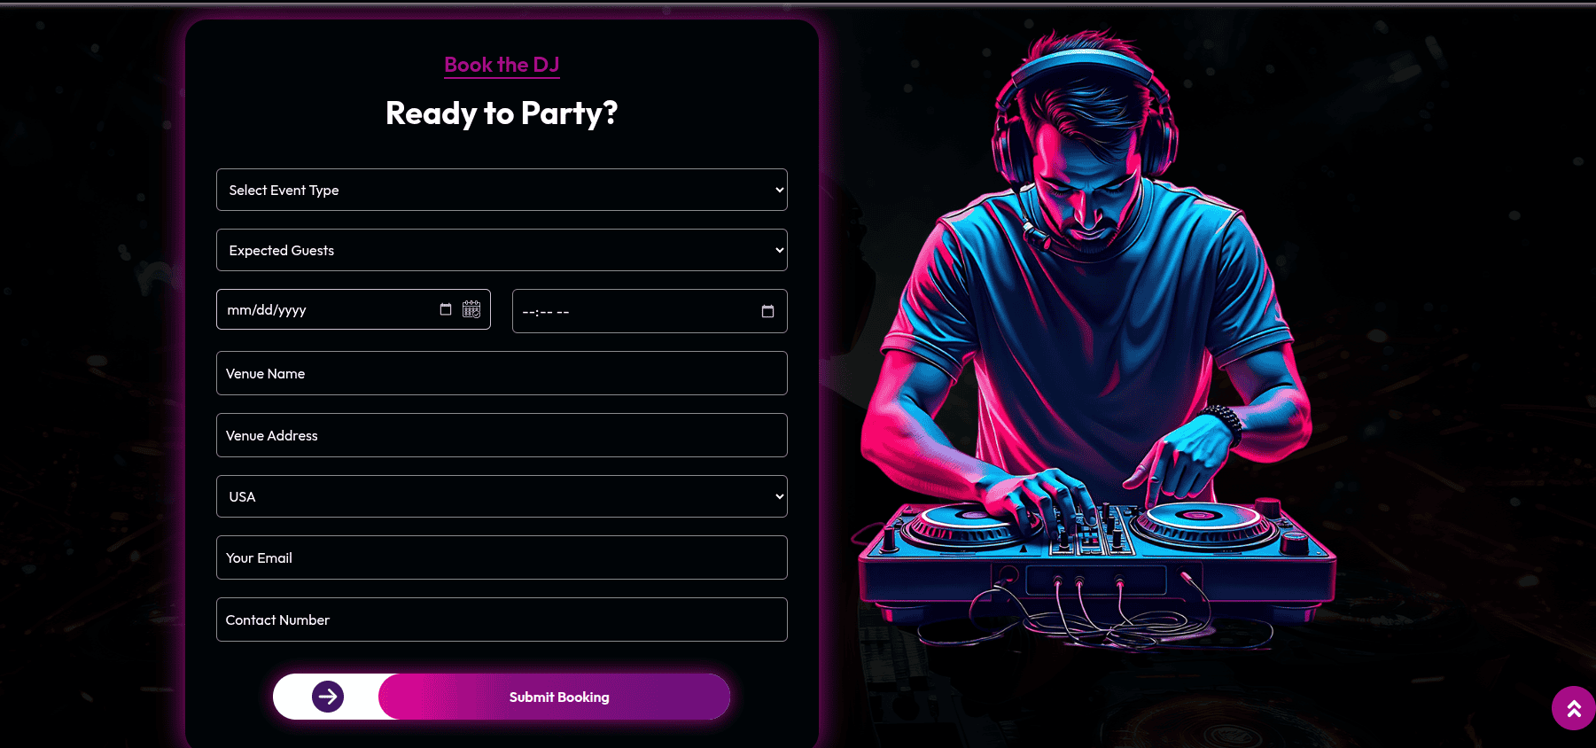Click the DJ's headphones in the illustration
Viewport: 1596px width, 748px height.
point(1086,106)
